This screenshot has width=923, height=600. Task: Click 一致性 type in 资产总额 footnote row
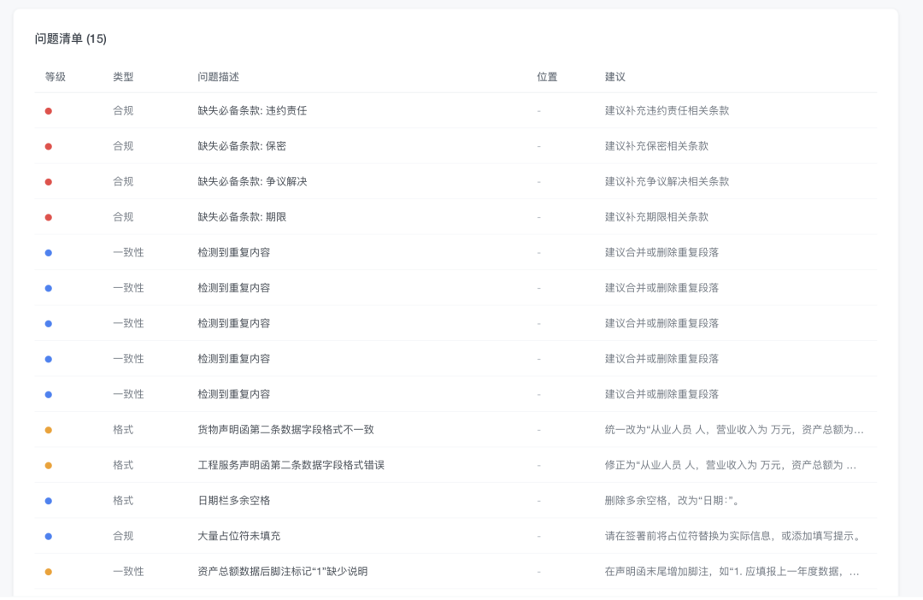128,571
